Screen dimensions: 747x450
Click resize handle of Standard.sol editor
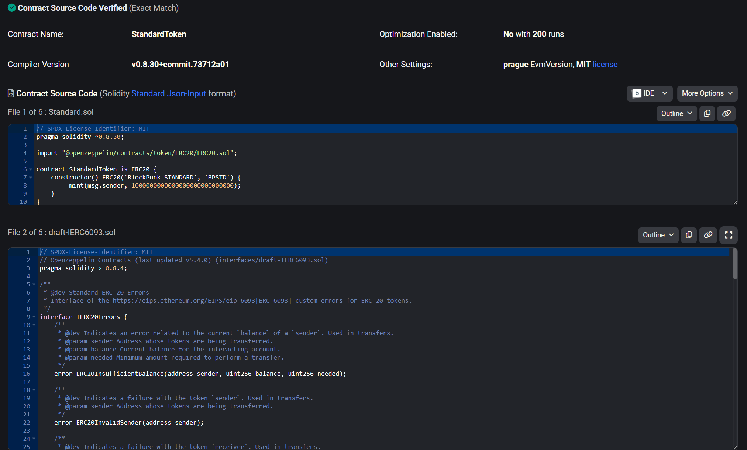pyautogui.click(x=735, y=202)
